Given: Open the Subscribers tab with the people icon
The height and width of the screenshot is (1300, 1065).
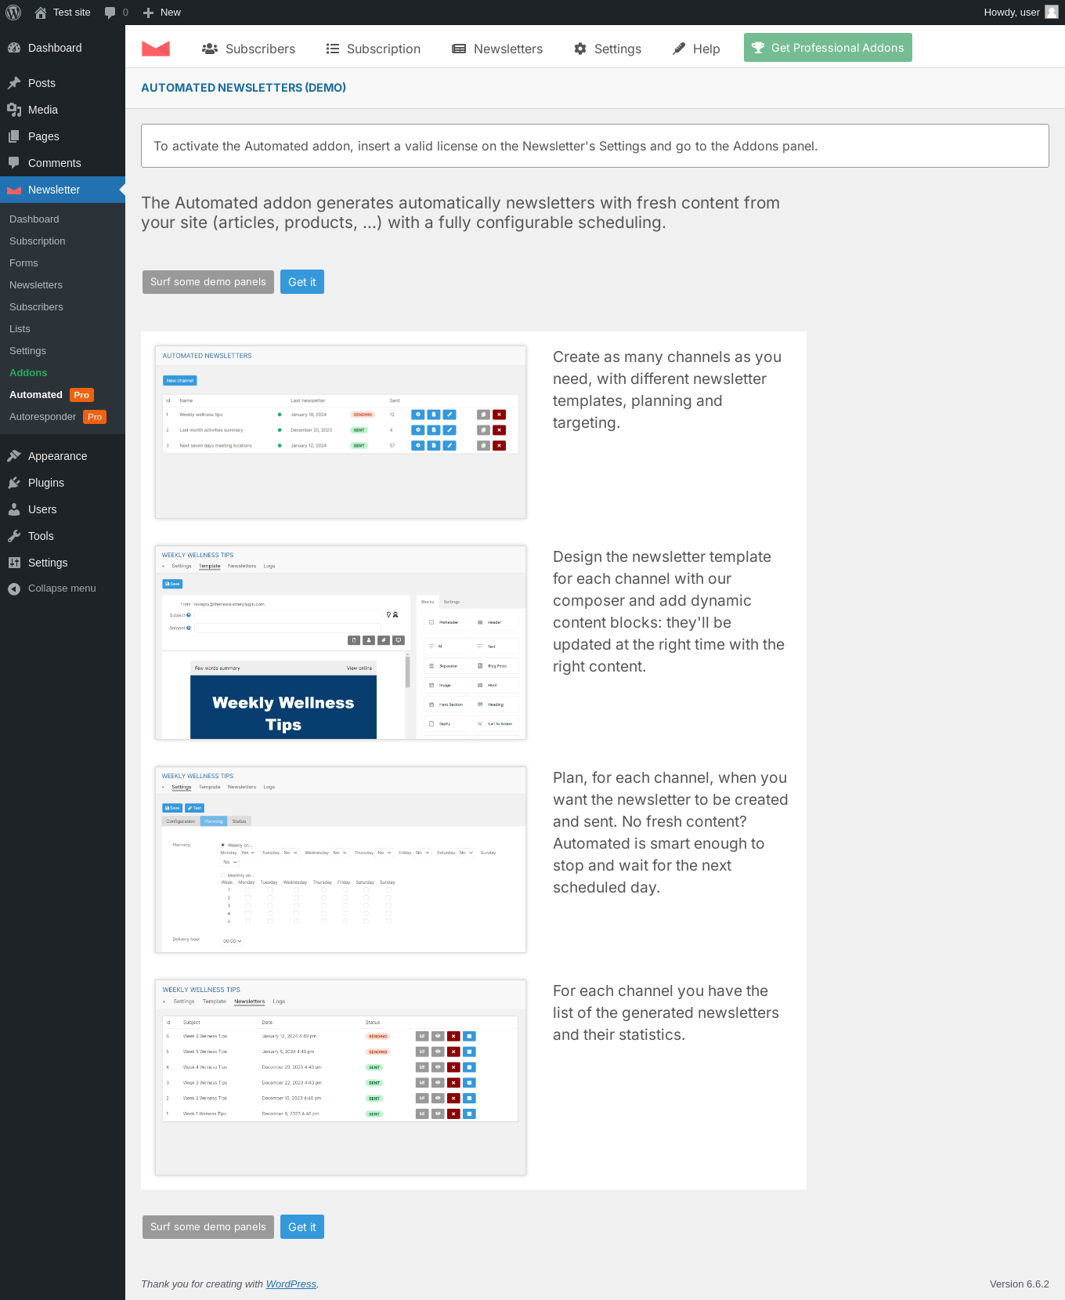Looking at the screenshot, I should pos(248,49).
